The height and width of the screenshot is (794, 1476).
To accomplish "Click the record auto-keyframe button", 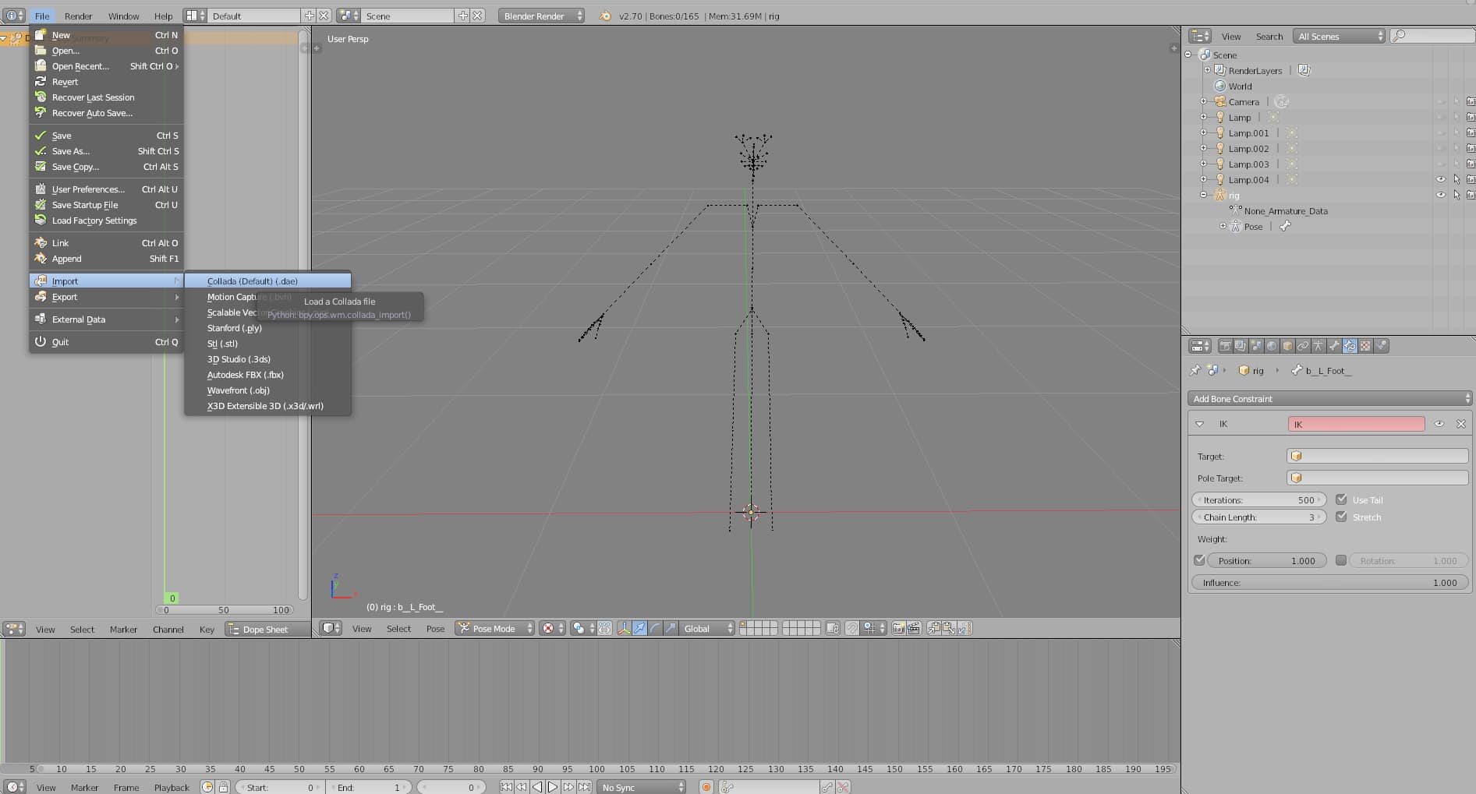I will (706, 787).
